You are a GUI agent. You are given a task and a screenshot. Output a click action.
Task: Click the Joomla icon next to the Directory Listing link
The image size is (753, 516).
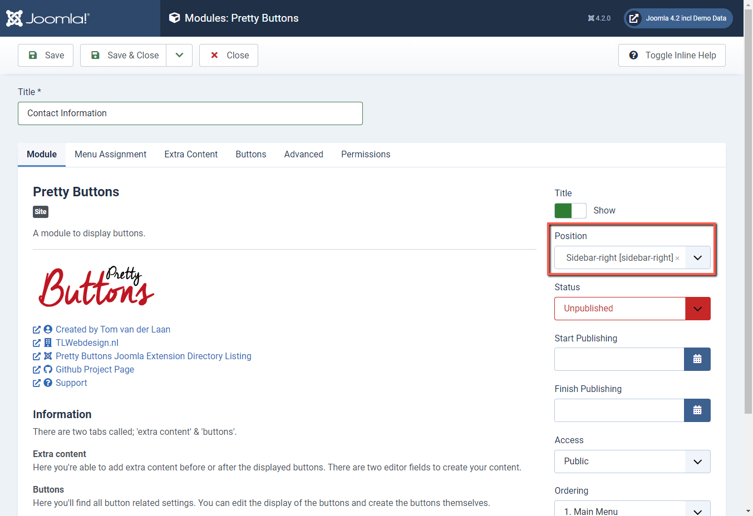pos(47,356)
